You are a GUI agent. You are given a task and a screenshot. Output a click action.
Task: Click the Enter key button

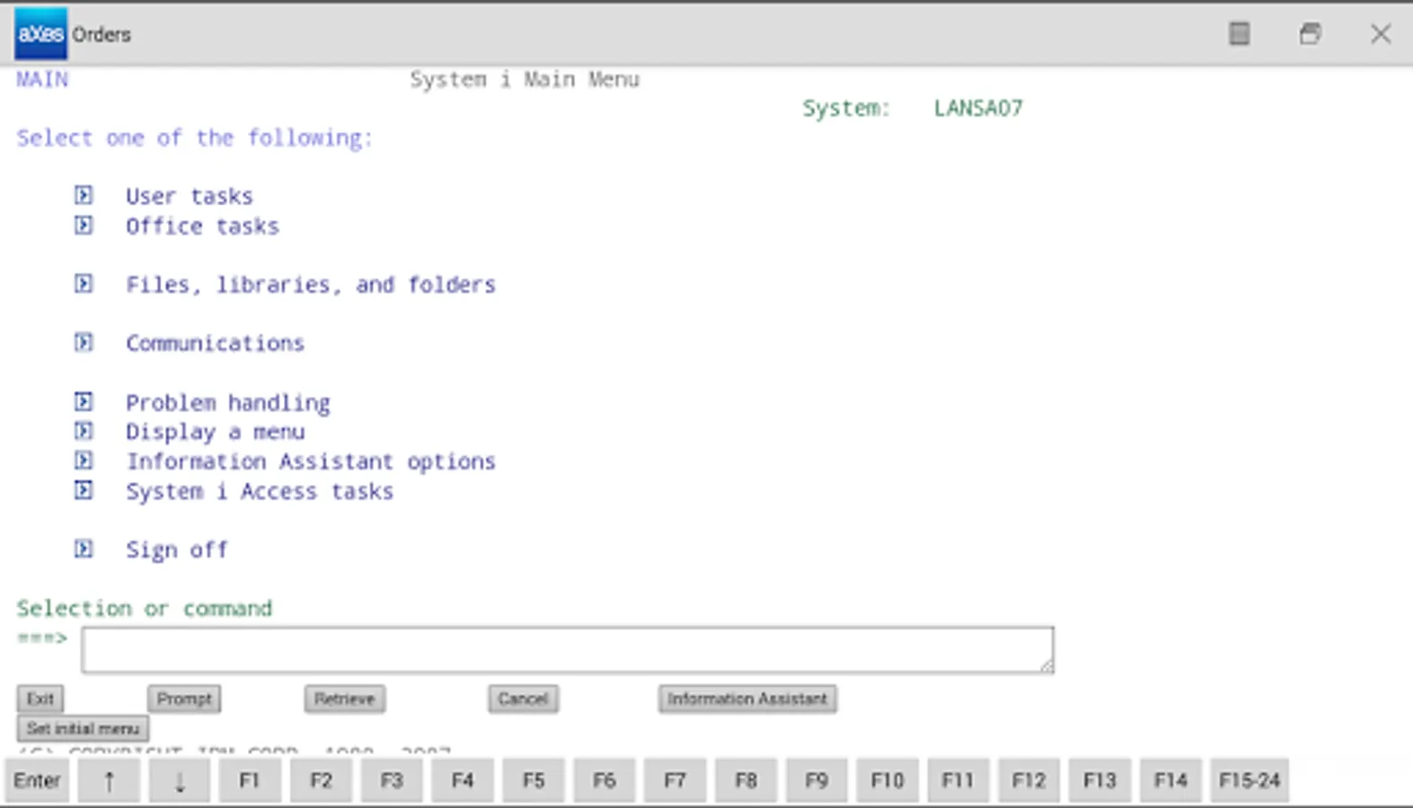(38, 780)
